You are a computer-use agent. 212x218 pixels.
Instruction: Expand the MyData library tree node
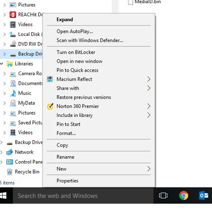[4, 103]
